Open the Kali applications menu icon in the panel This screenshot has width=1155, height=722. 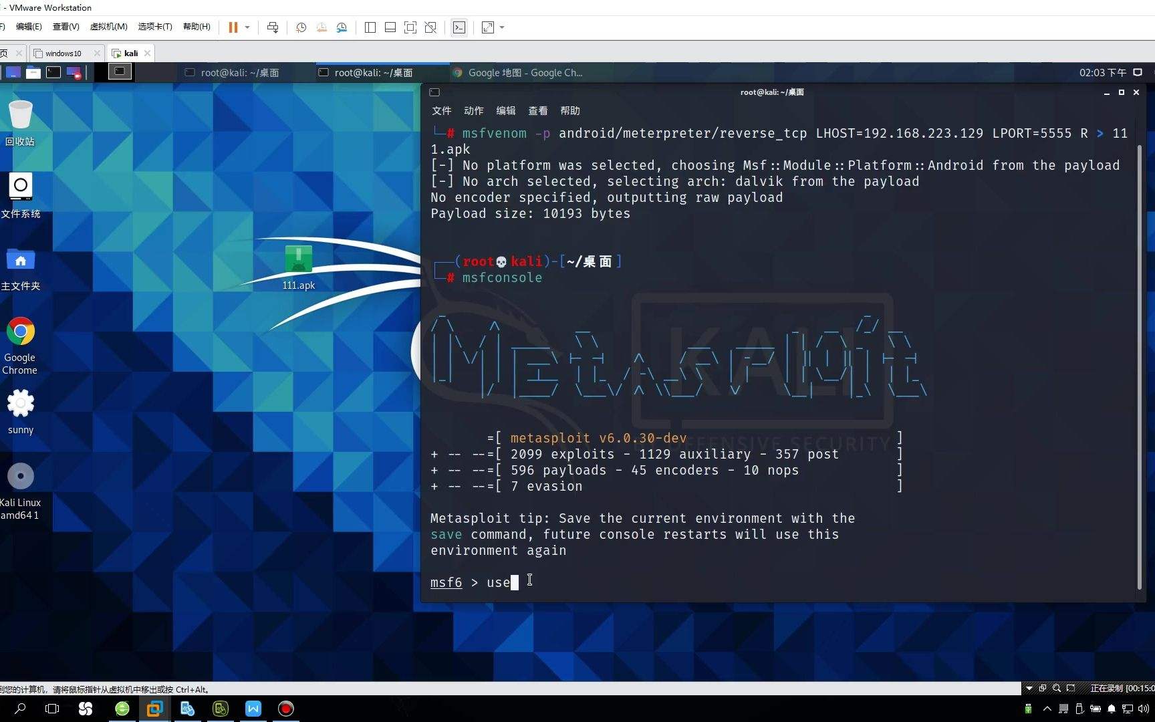click(x=13, y=72)
